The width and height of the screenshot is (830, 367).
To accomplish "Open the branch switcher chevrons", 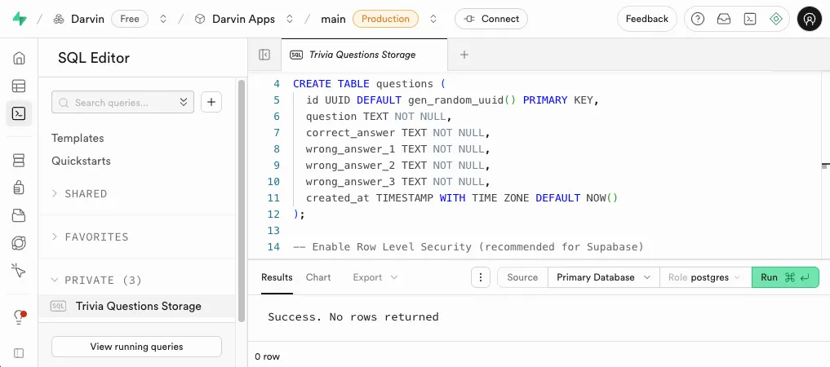I will tap(433, 19).
